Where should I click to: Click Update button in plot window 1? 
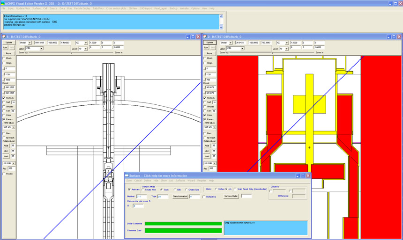(9, 43)
